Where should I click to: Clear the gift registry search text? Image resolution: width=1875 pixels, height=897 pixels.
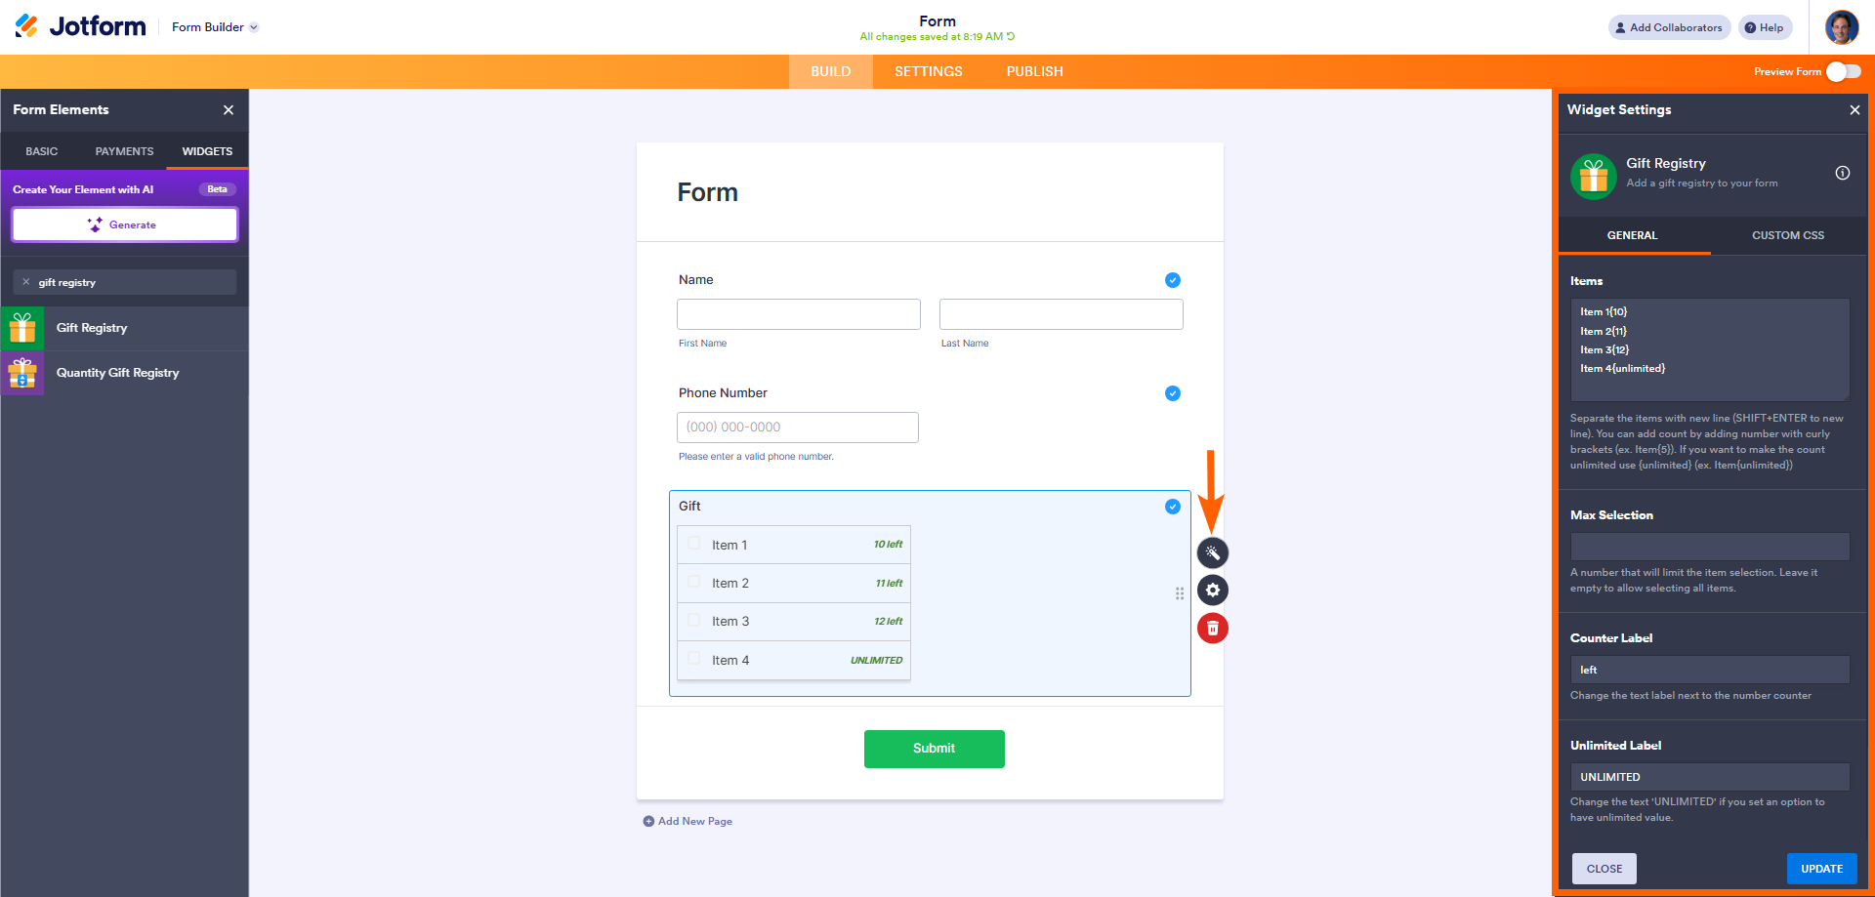pos(26,282)
